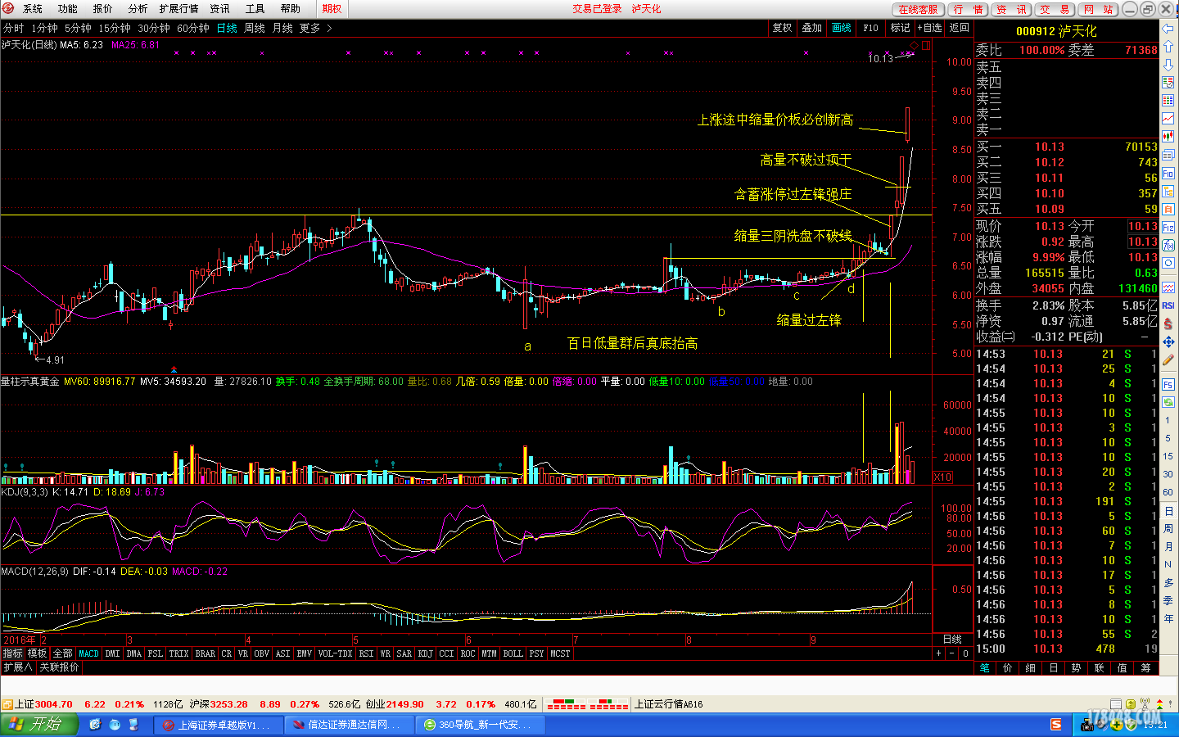Click the red diamond marker icon above chart
Image resolution: width=1179 pixels, height=737 pixels.
point(915,45)
